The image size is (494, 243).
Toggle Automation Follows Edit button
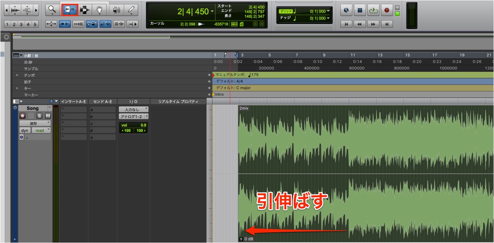tap(92, 24)
